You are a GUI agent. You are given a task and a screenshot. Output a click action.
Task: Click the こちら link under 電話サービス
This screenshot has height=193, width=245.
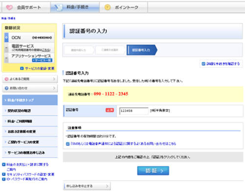point(46,50)
